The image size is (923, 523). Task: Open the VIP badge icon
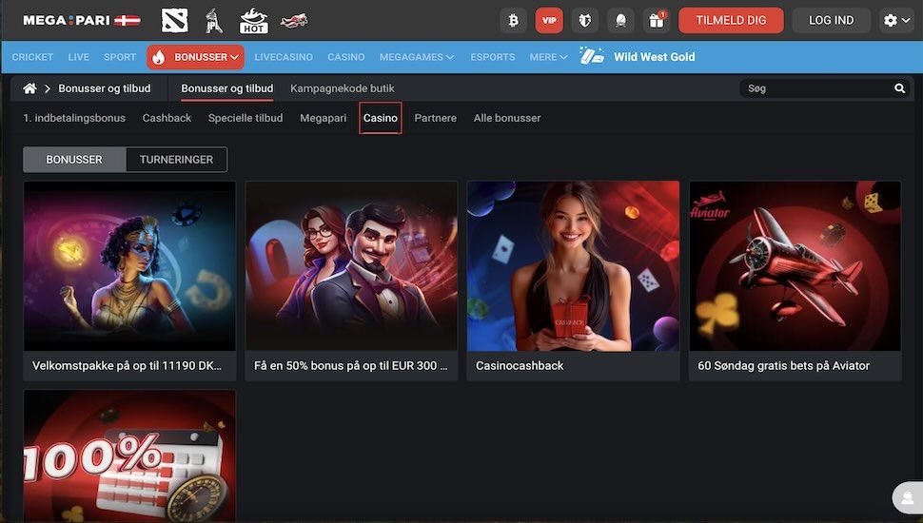(x=549, y=21)
